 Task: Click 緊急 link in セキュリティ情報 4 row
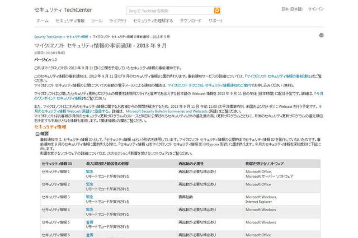[x=89, y=210]
